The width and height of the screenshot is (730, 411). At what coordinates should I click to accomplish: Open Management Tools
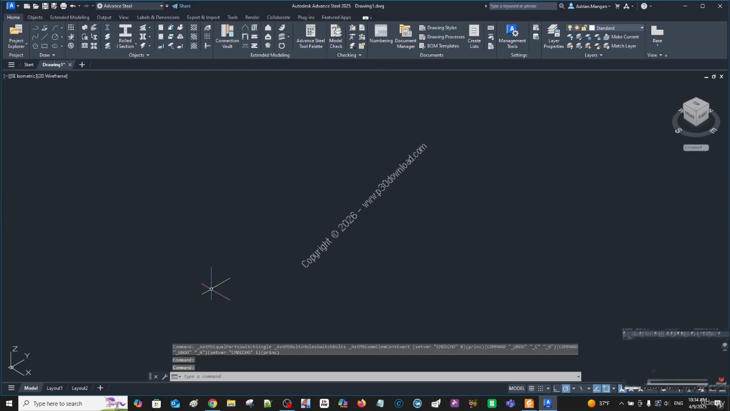[512, 37]
